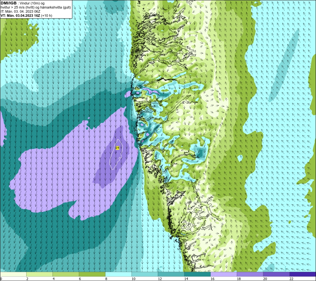Click the 8-10 m/s pale cyan legend swatch

coord(118,274)
